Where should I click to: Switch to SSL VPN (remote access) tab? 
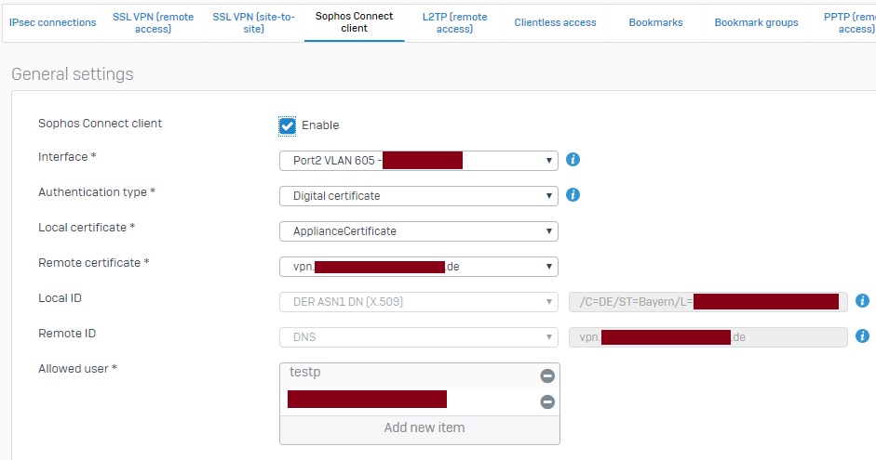coord(153,23)
